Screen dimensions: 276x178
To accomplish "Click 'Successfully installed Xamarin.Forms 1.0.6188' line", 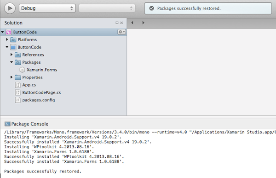I will pos(64,161).
